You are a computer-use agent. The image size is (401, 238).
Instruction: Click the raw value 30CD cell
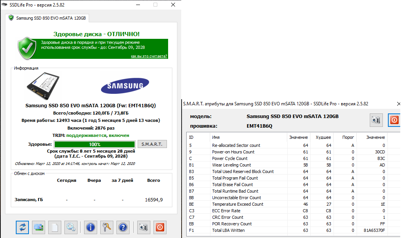click(380, 152)
